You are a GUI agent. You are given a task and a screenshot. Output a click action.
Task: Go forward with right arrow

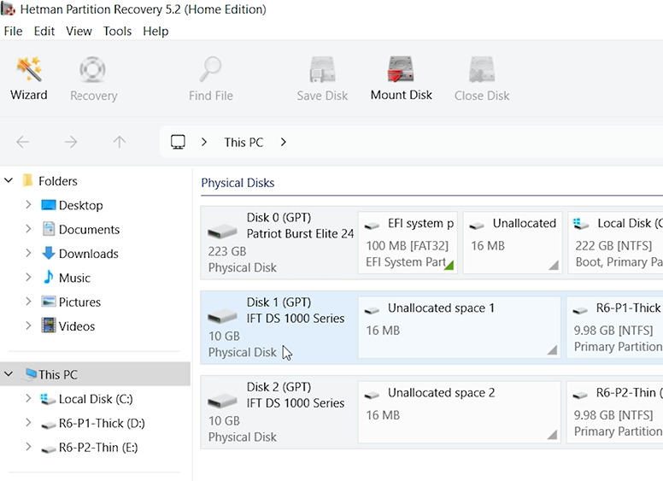(71, 142)
